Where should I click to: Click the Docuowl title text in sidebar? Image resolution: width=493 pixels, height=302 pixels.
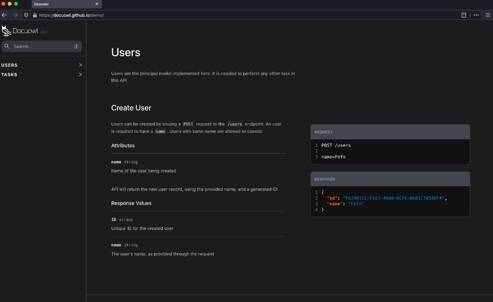click(25, 31)
